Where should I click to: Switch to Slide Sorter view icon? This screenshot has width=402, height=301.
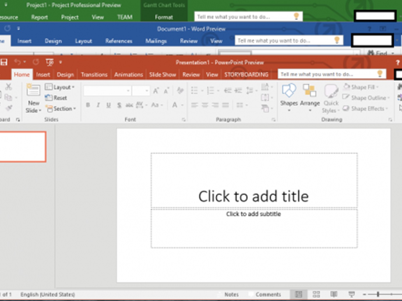click(x=316, y=294)
